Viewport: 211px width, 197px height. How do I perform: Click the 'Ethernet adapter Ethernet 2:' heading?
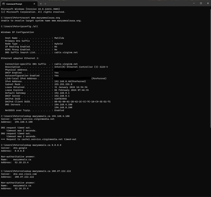(20, 58)
